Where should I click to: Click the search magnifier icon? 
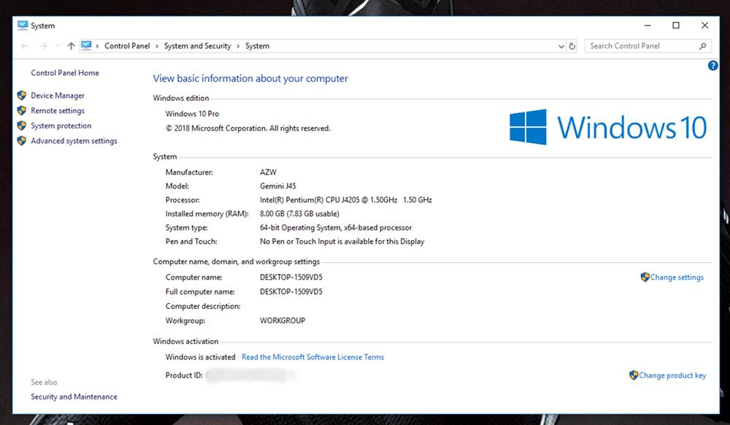pyautogui.click(x=702, y=46)
